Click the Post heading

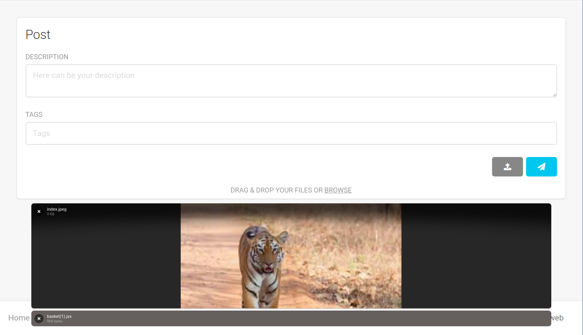point(38,34)
